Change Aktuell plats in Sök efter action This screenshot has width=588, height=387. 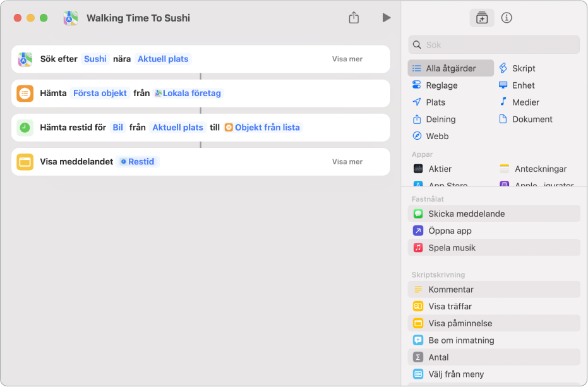pos(163,59)
